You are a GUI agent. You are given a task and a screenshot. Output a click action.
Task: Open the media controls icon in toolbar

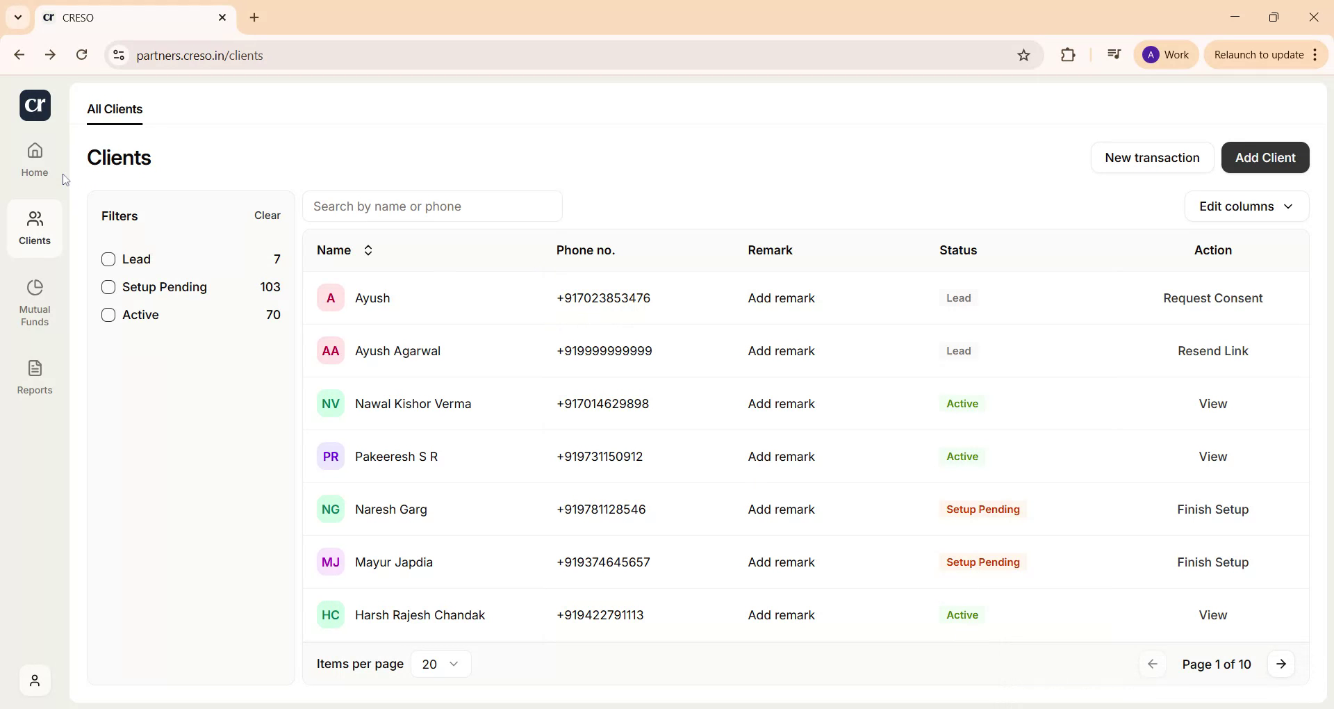click(x=1113, y=54)
